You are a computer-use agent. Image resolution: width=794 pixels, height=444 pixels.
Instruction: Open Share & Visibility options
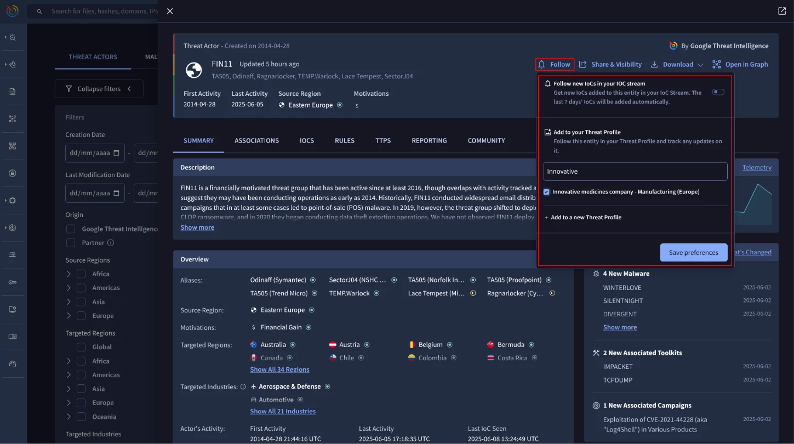(610, 65)
